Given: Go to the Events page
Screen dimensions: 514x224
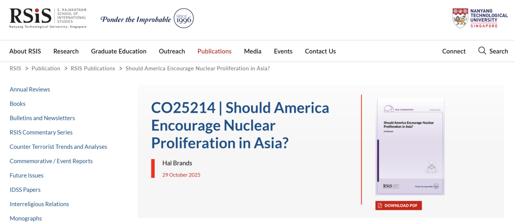Looking at the screenshot, I should (x=283, y=51).
